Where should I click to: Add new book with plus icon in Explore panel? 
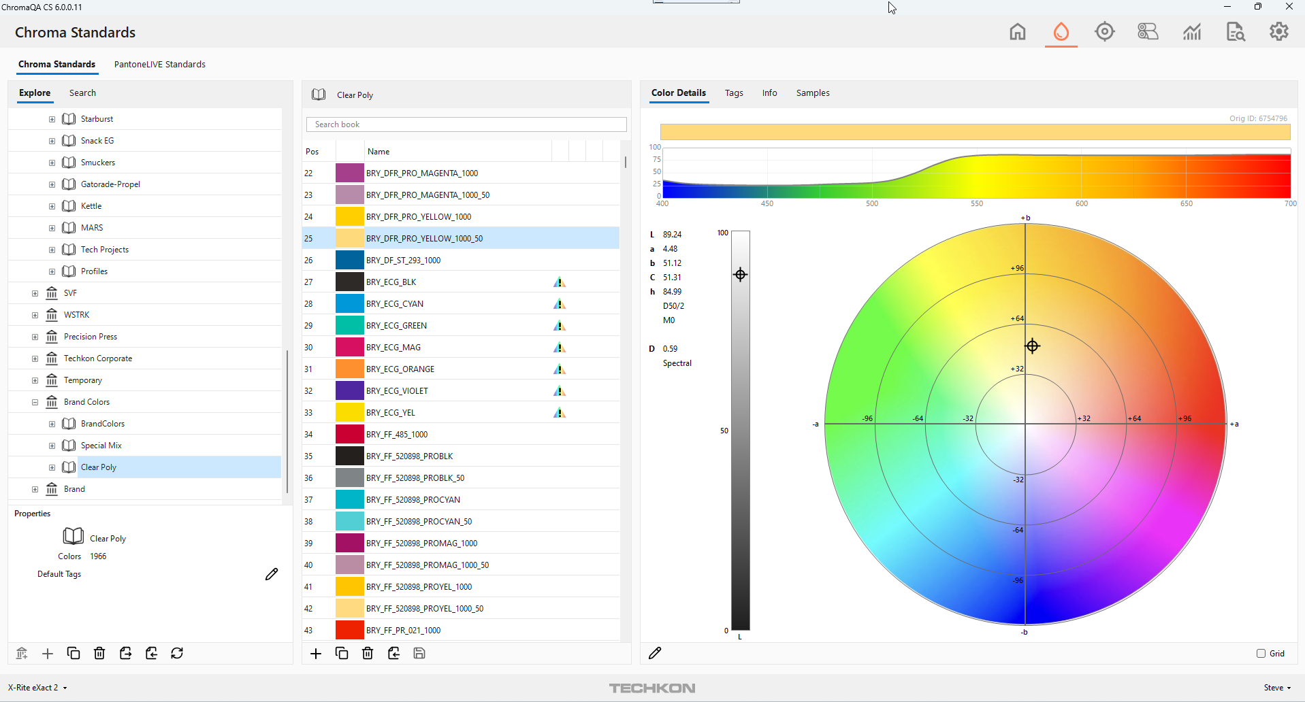pyautogui.click(x=48, y=653)
